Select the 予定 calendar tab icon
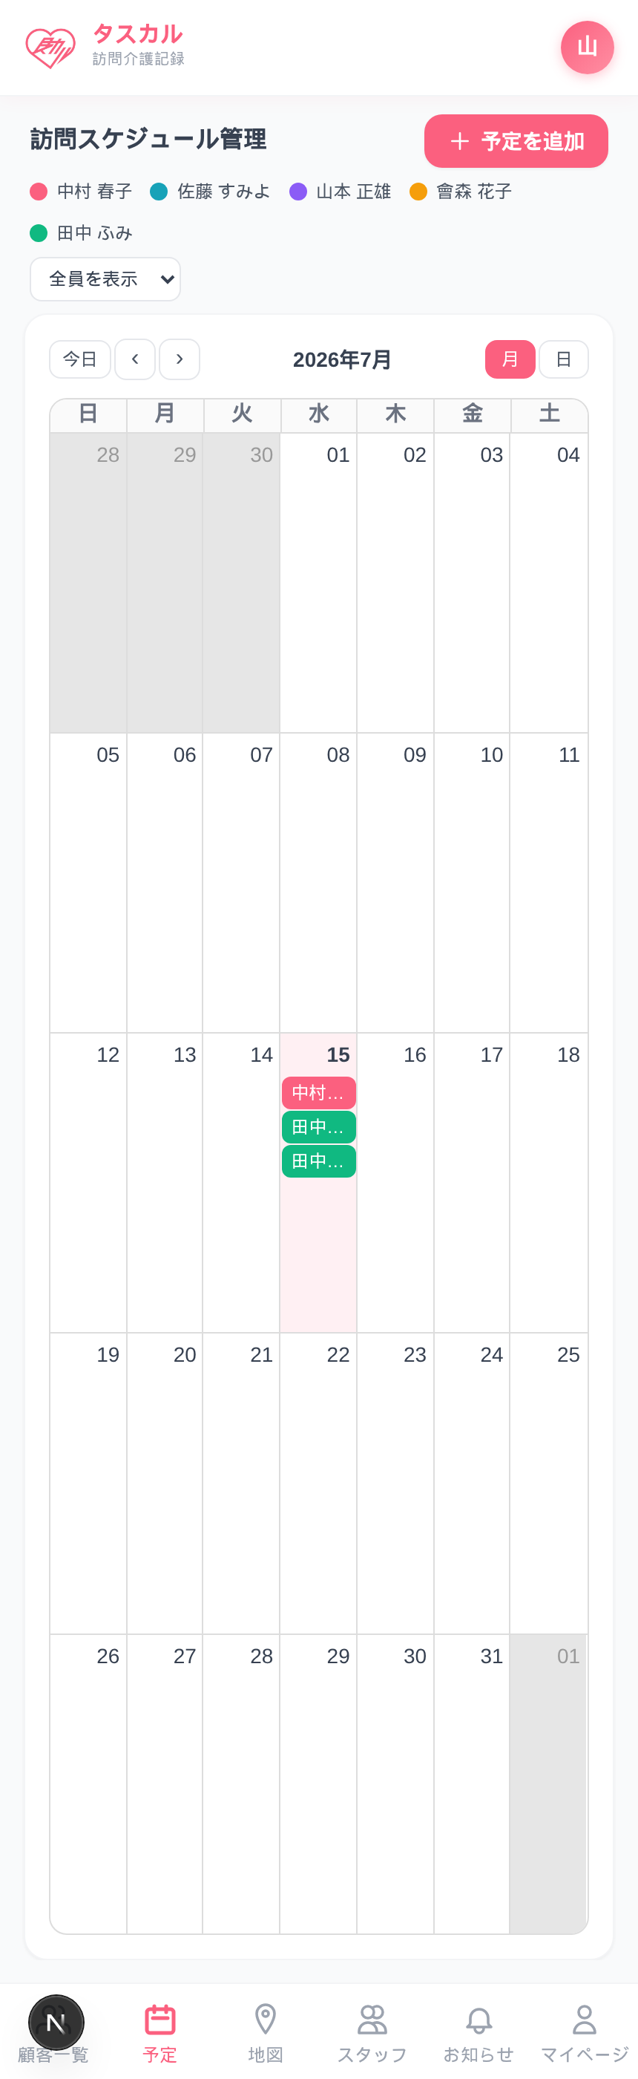The width and height of the screenshot is (638, 2079). pyautogui.click(x=159, y=2020)
